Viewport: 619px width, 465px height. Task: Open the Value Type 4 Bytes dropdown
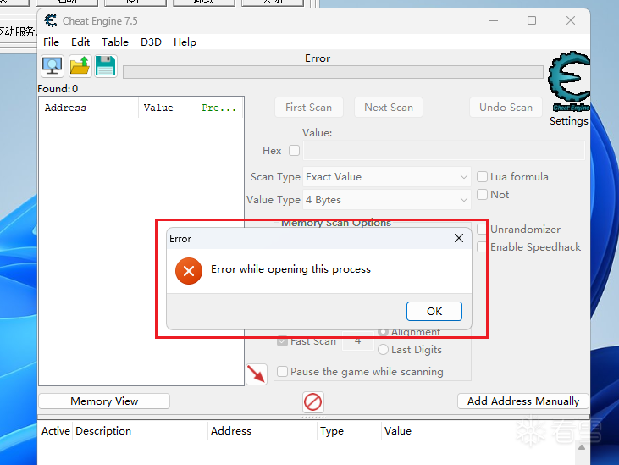[387, 200]
